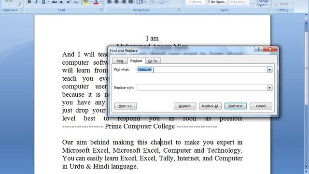
Task: Click the Replace All button
Action: (210, 106)
